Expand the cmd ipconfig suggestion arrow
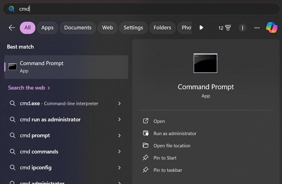The height and width of the screenshot is (184, 282). coord(119,167)
